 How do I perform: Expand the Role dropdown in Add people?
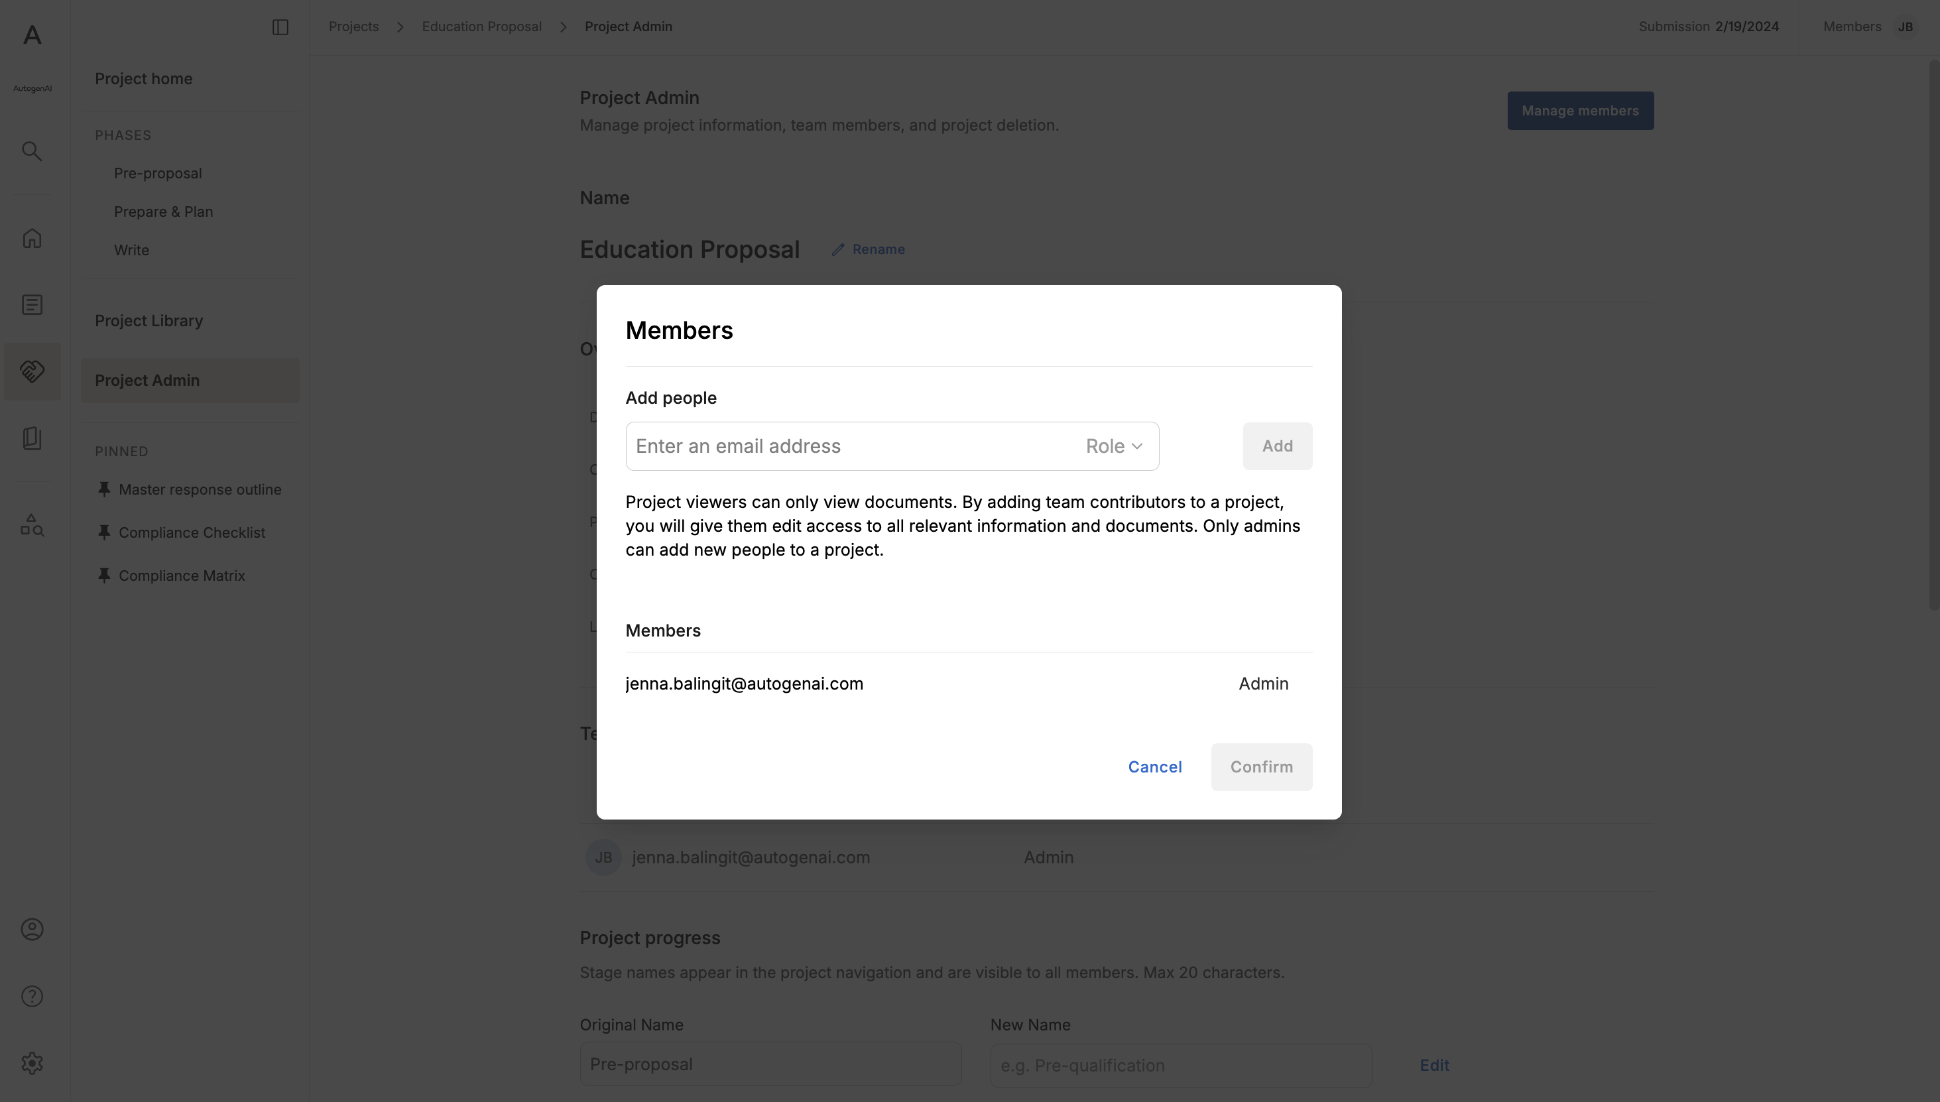point(1115,446)
